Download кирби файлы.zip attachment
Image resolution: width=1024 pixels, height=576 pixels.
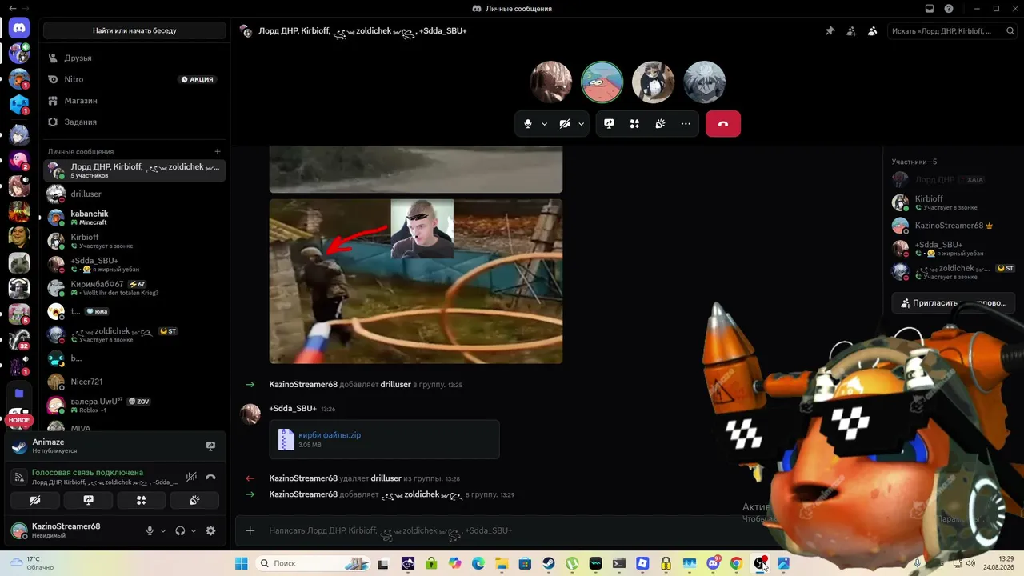330,435
